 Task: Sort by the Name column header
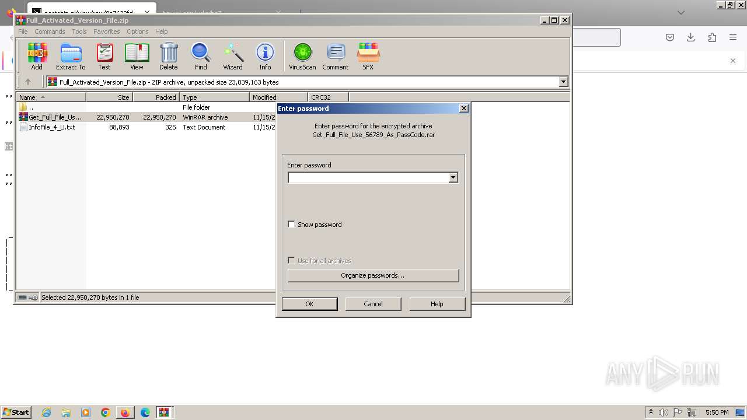(51, 97)
